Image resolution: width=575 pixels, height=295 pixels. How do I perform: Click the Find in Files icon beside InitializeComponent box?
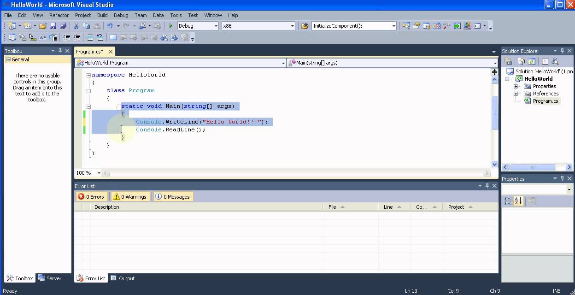point(305,26)
